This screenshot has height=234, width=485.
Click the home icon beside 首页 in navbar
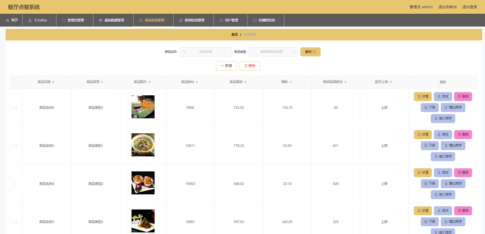click(x=8, y=20)
